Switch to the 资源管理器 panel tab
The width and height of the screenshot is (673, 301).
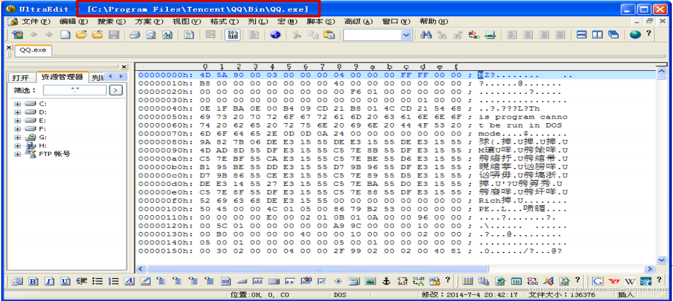62,77
